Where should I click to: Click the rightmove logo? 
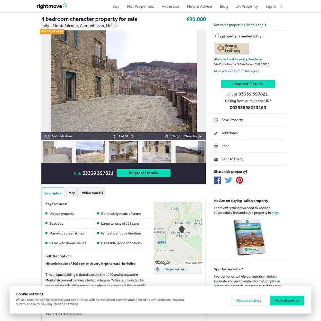click(x=51, y=6)
